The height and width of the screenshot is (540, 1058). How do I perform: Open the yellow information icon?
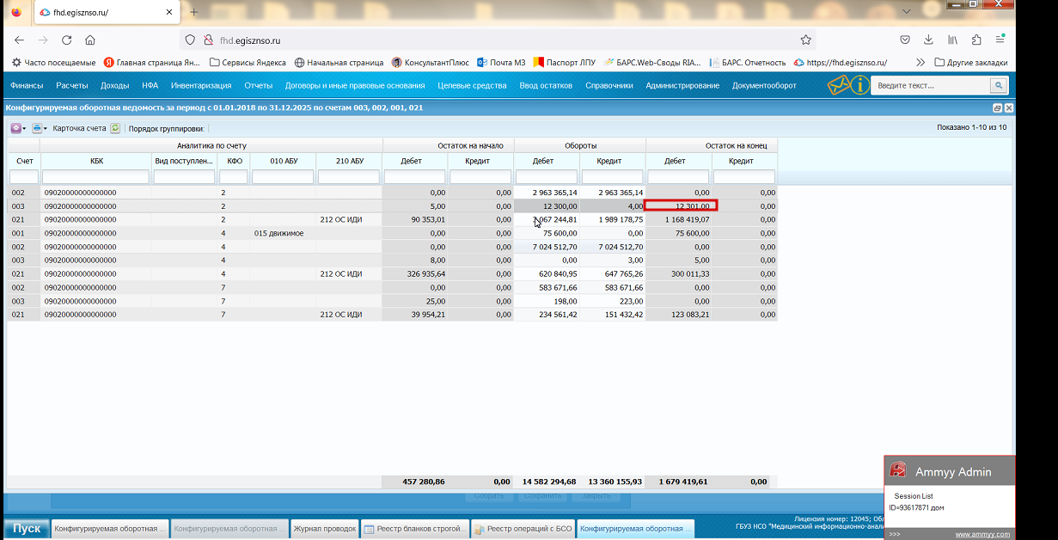point(859,85)
